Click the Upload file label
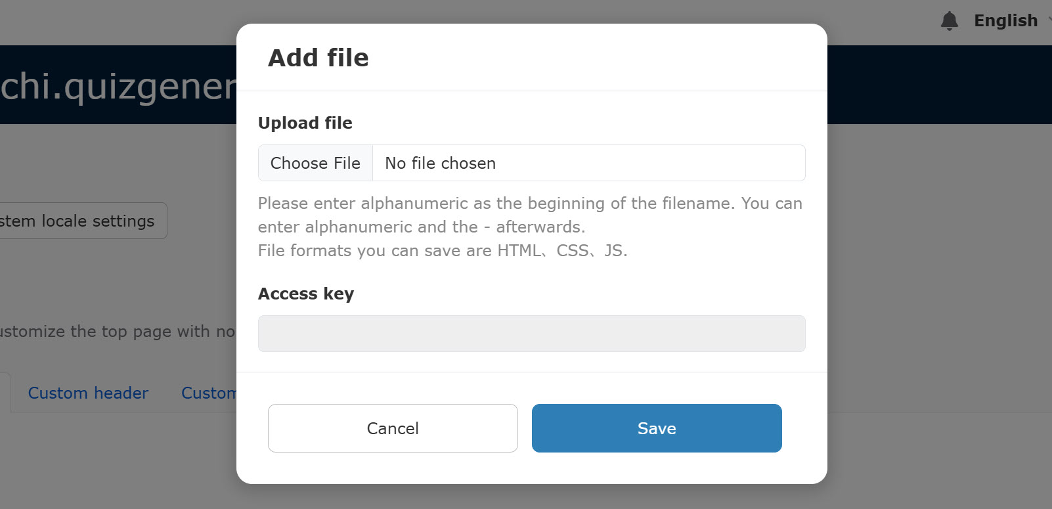1052x509 pixels. pyautogui.click(x=305, y=123)
